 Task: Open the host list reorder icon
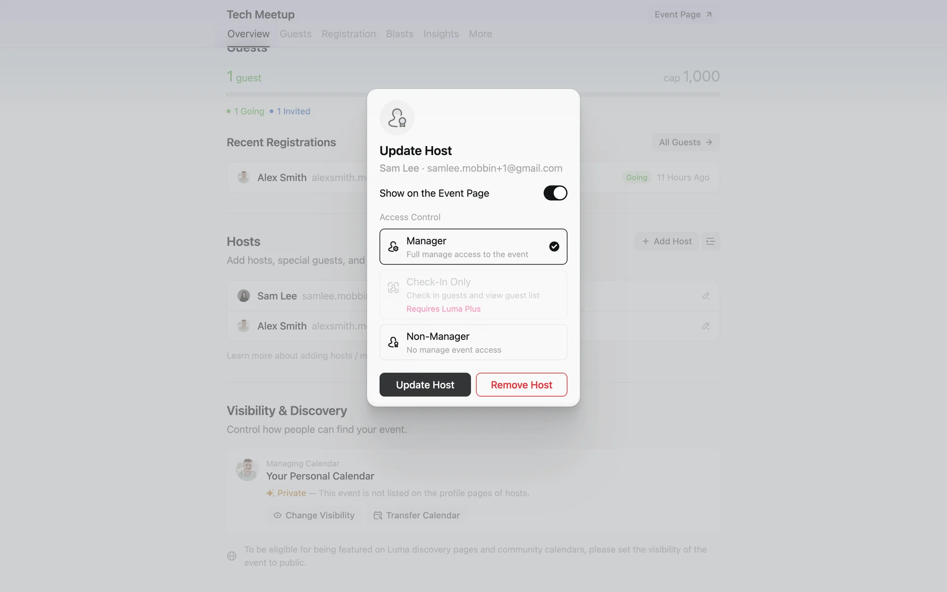[x=710, y=241]
